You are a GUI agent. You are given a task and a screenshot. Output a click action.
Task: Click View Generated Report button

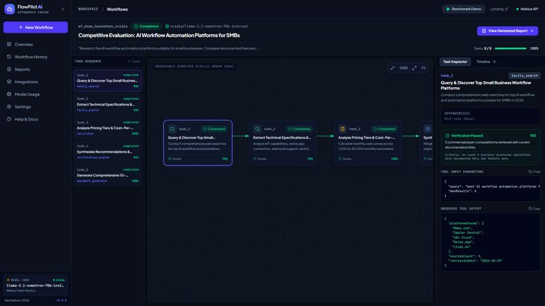(x=507, y=31)
